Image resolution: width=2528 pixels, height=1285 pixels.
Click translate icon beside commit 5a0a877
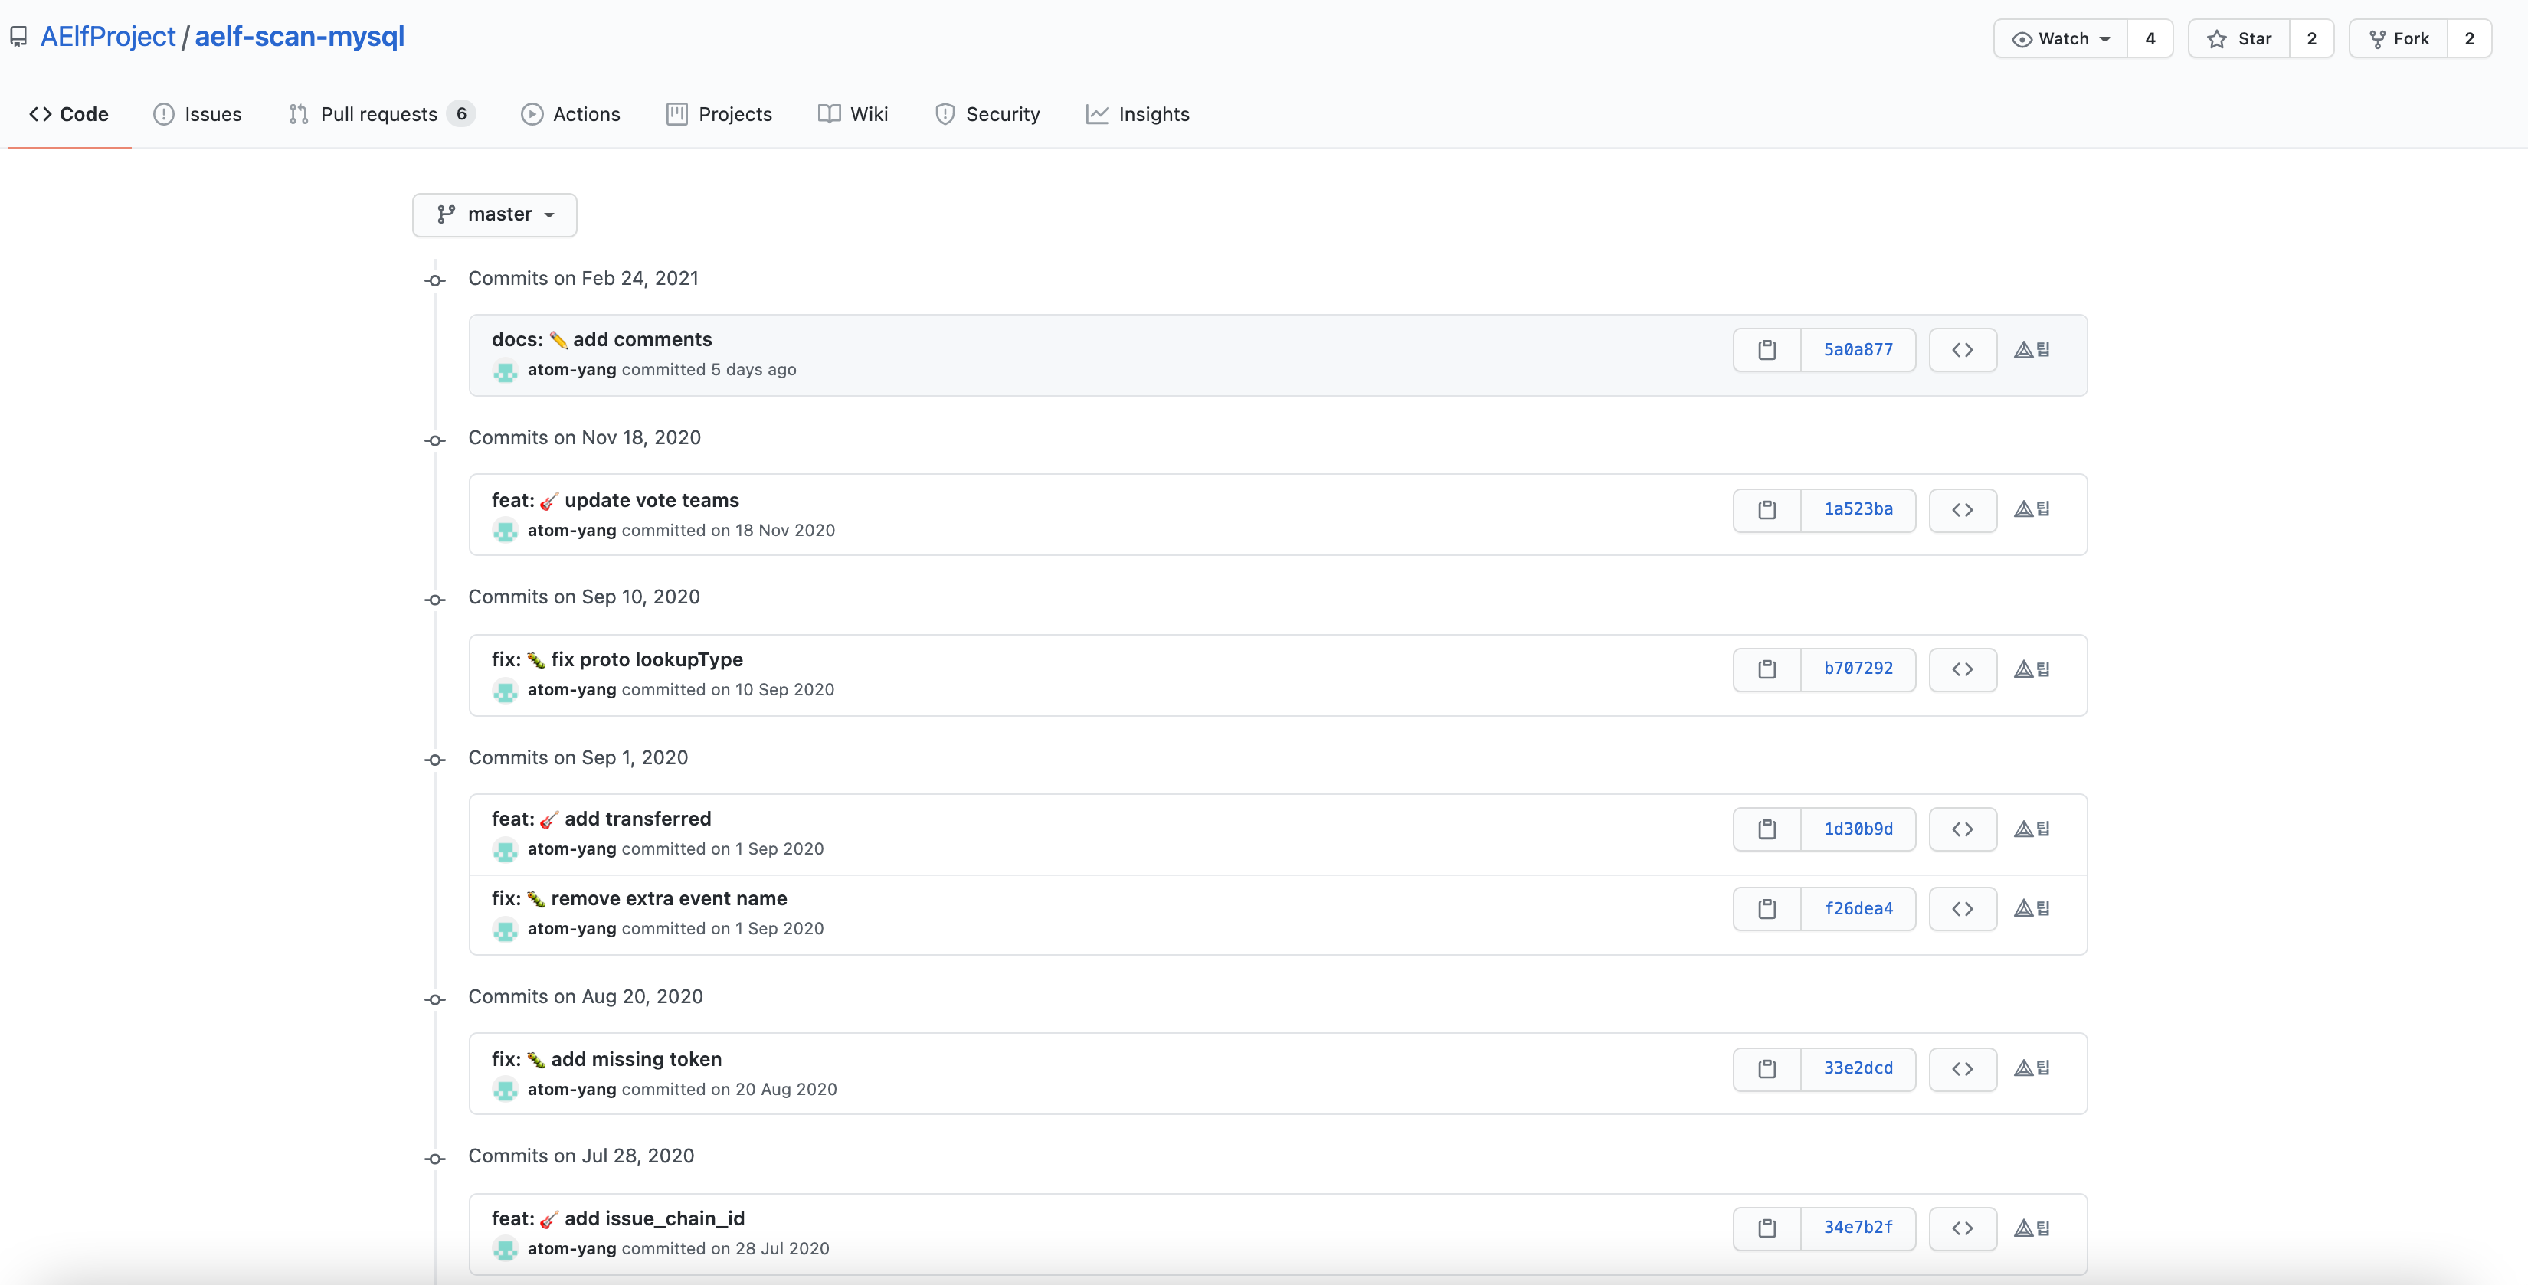(2032, 349)
